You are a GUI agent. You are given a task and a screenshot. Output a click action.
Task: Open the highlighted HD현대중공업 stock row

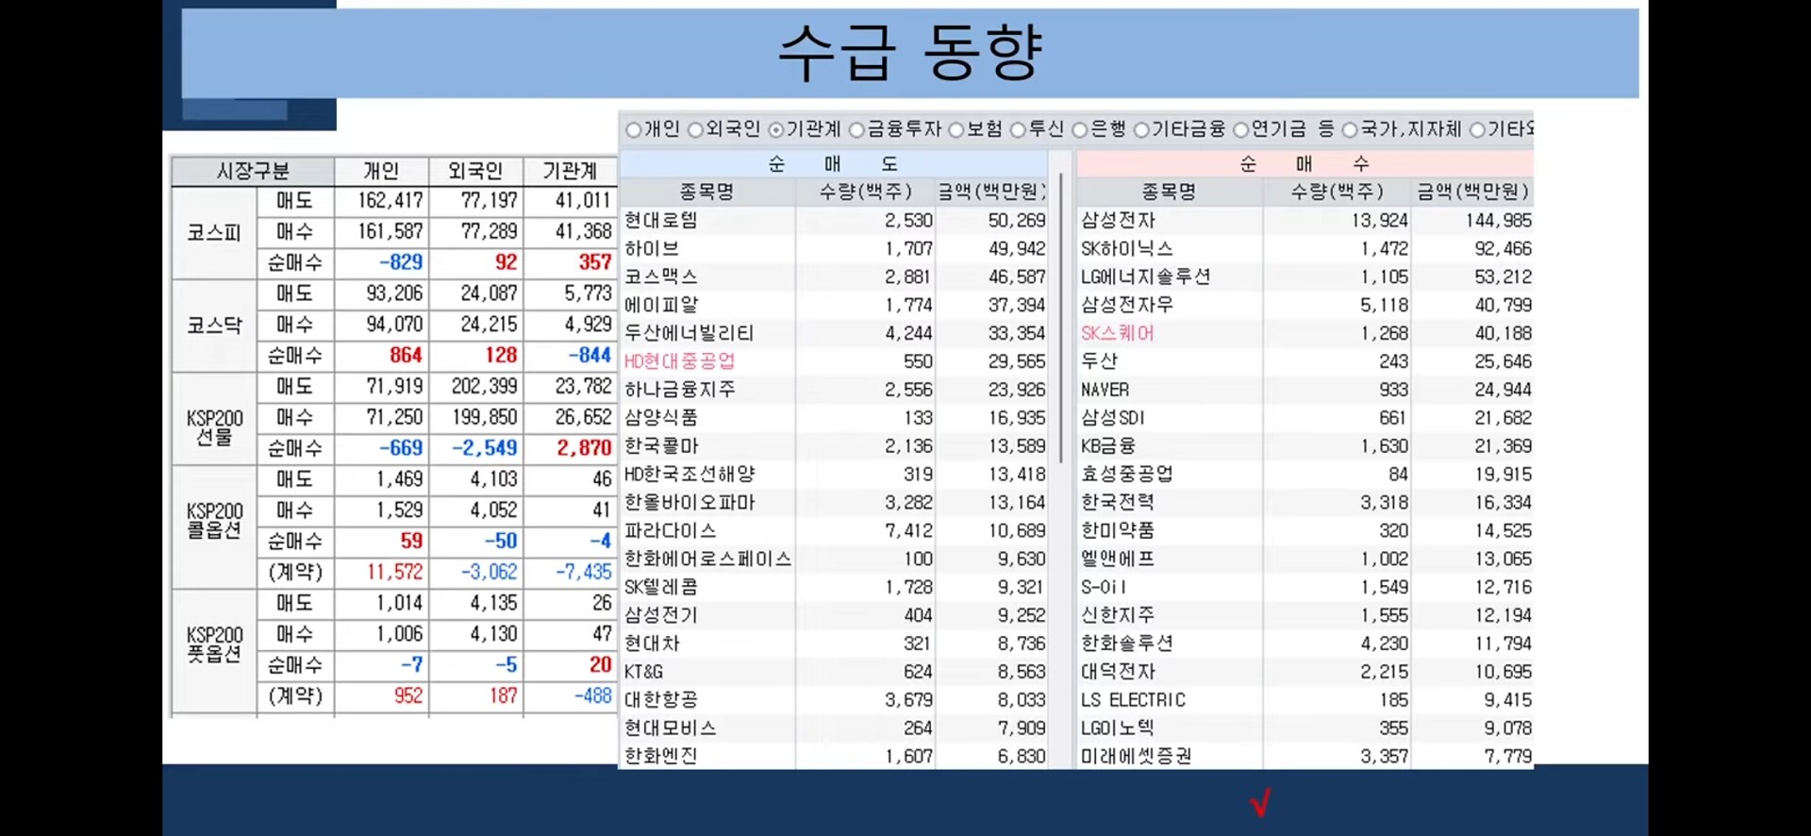point(834,361)
